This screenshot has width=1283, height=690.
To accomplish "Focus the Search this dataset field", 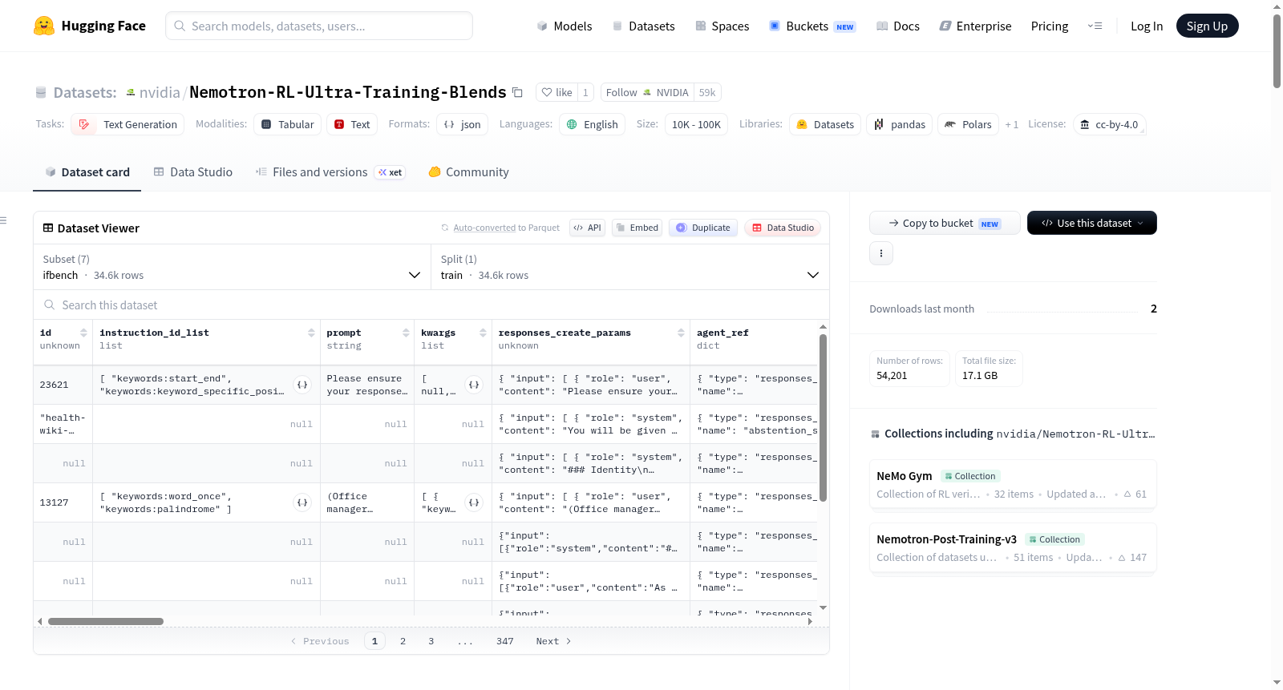I will coord(431,305).
